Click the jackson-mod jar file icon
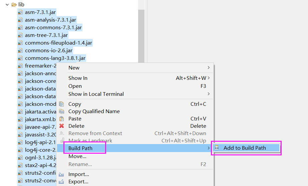The height and width of the screenshot is (186, 308). [x=20, y=104]
